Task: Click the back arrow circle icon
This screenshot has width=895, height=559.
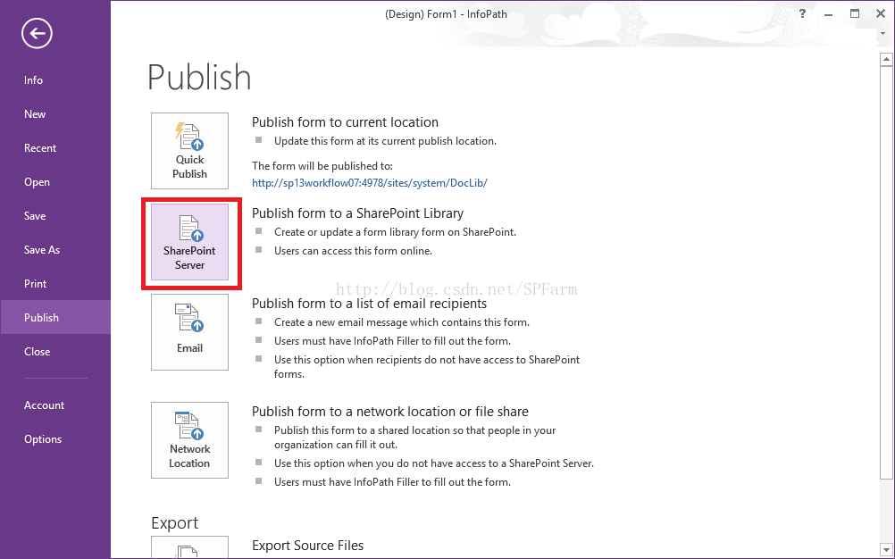Action: tap(38, 34)
